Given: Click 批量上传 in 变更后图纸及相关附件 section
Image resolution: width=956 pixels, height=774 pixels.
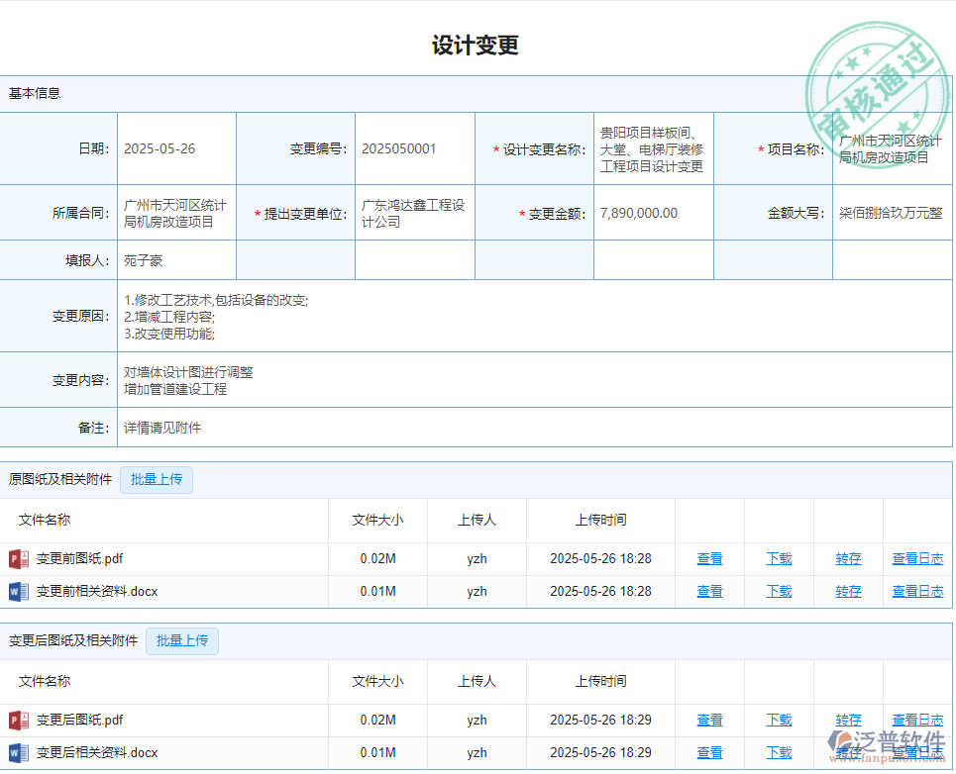Looking at the screenshot, I should coord(181,640).
